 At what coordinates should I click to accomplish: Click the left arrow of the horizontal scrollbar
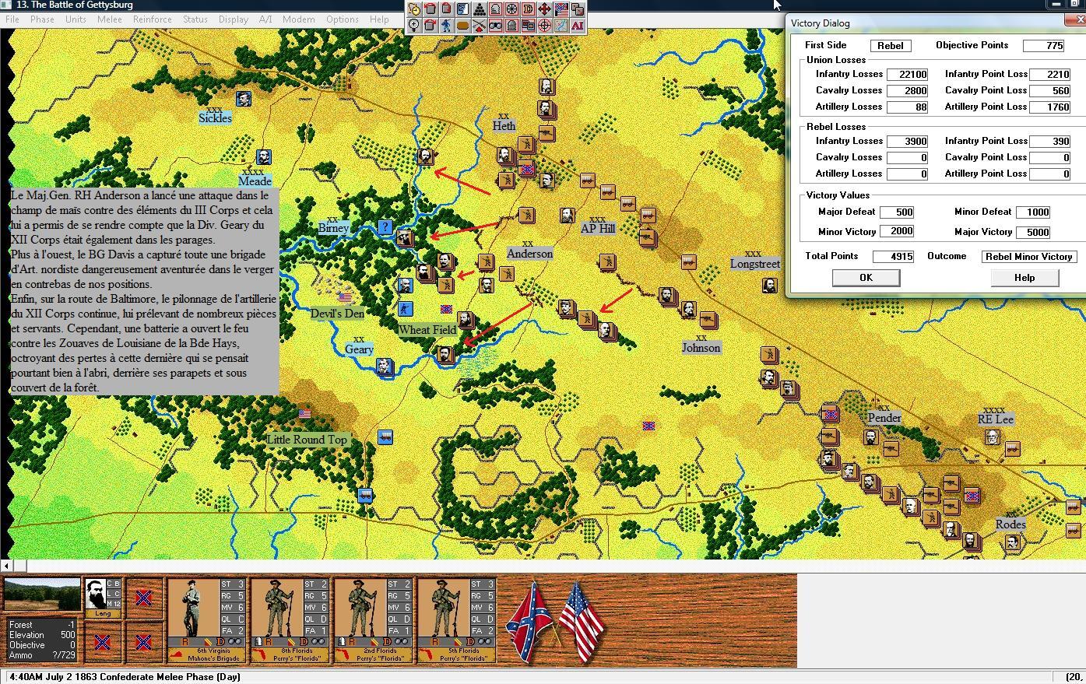tap(5, 566)
